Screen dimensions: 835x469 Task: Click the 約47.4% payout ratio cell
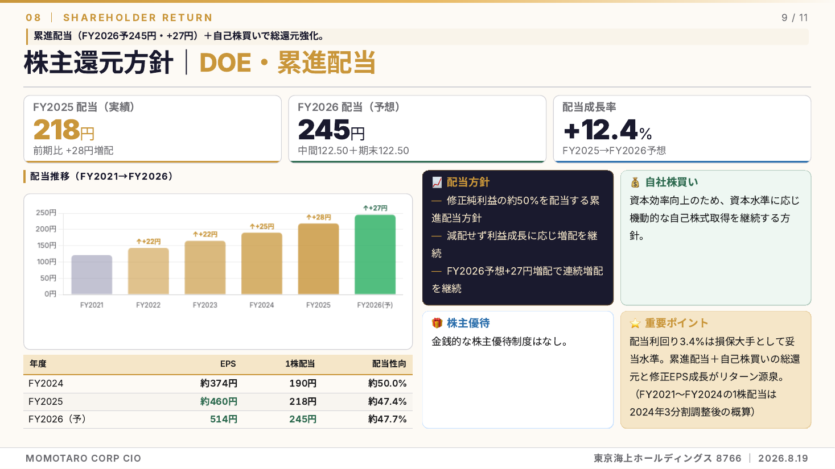coord(388,402)
